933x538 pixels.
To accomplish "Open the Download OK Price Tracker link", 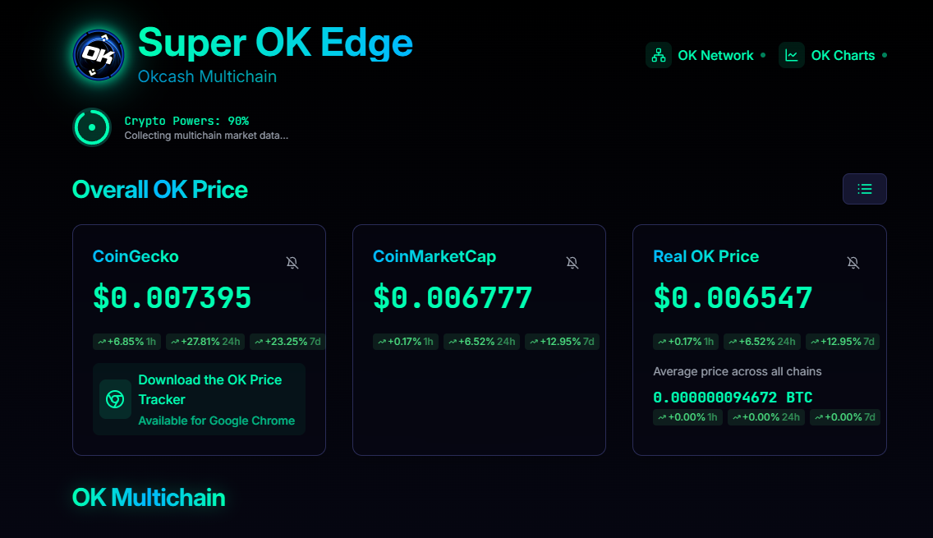I will (210, 389).
